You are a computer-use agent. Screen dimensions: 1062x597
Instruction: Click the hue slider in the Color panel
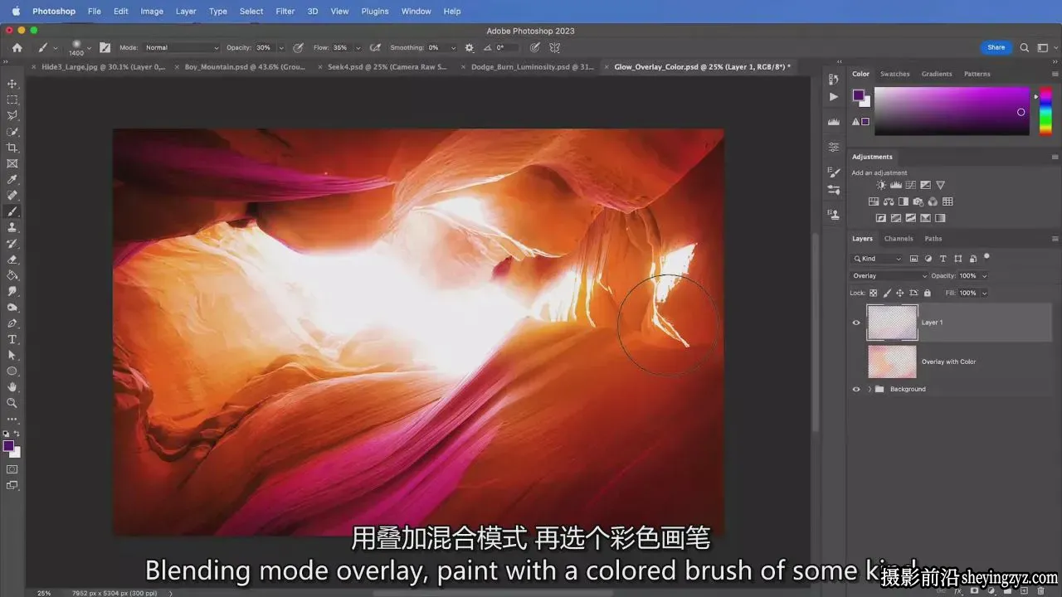click(1045, 112)
